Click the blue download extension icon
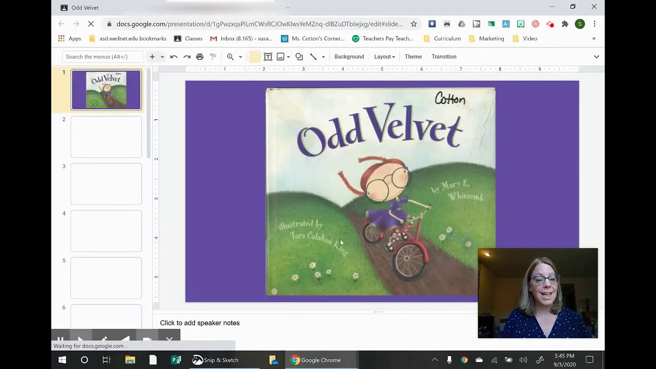This screenshot has width=656, height=369. coord(432,24)
